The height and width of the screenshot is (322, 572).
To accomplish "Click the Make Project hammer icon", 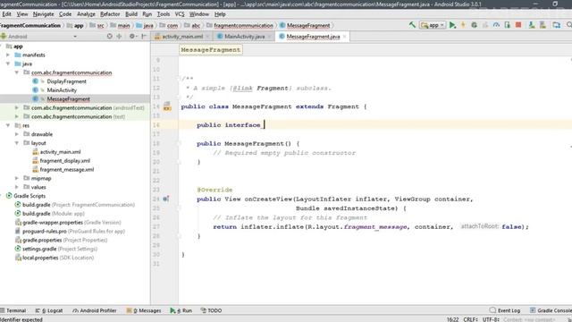I will click(412, 25).
